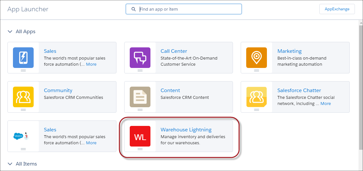This screenshot has width=363, height=171.
Task: Open the Community yellow people icon
Action: tap(23, 97)
